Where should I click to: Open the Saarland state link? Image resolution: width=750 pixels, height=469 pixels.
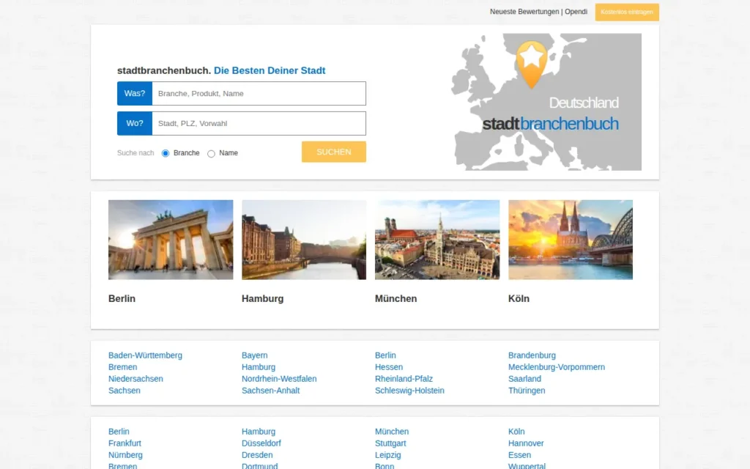[x=524, y=379]
